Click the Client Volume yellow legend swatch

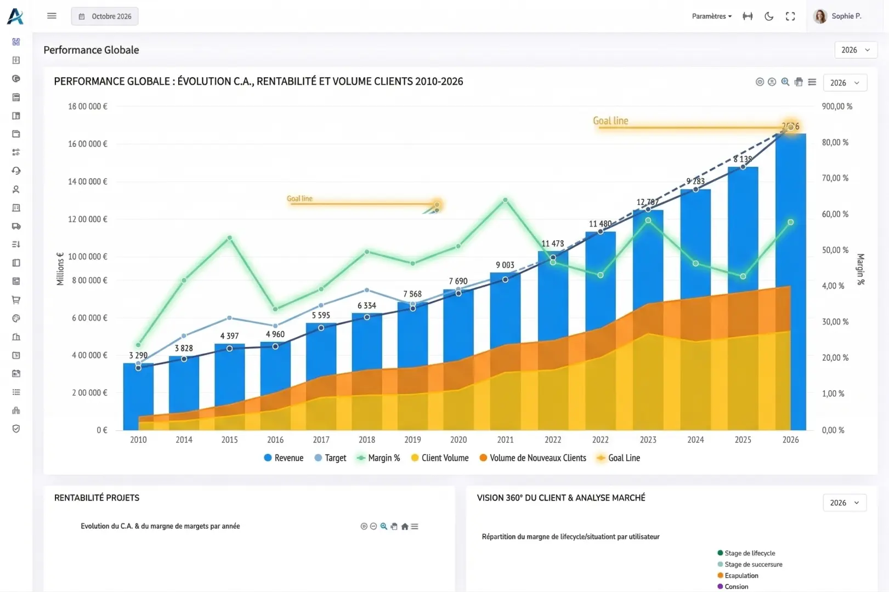click(415, 458)
